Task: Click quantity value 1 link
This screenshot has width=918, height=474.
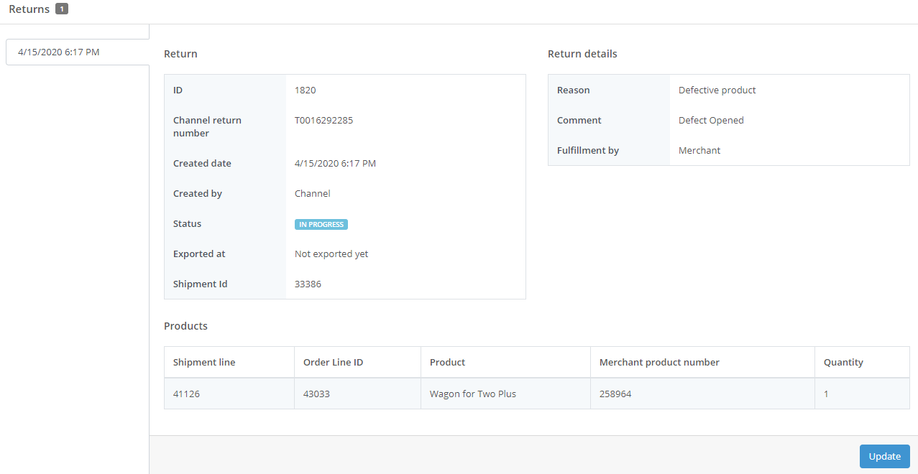Action: (827, 394)
